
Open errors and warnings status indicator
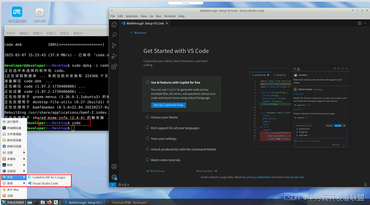(123, 185)
